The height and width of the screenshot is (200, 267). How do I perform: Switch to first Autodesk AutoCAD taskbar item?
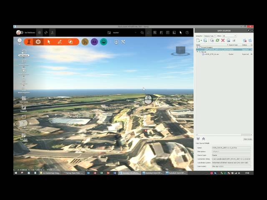click(x=152, y=173)
